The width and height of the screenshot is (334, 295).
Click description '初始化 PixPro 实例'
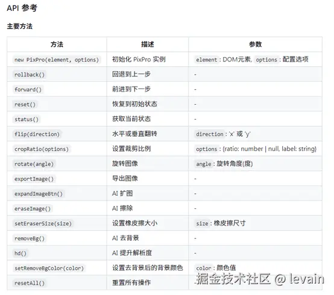[x=139, y=60]
